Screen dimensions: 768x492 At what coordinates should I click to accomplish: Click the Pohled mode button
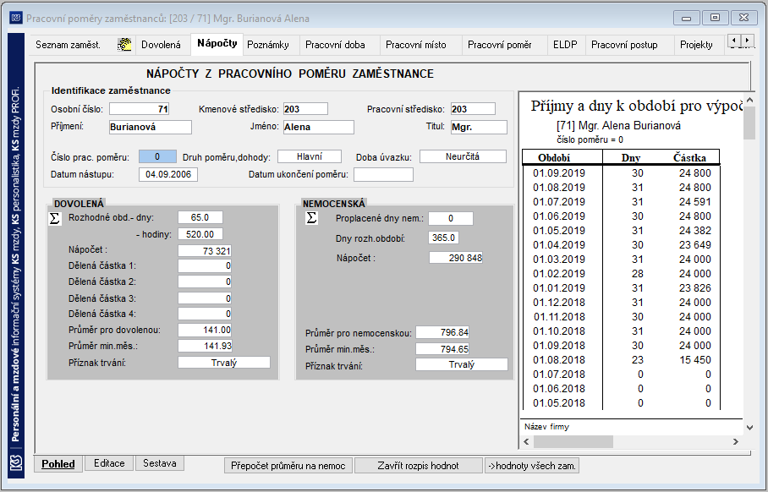(x=58, y=463)
